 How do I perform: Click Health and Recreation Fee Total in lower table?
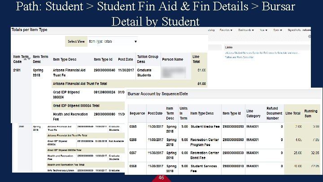click(x=66, y=165)
